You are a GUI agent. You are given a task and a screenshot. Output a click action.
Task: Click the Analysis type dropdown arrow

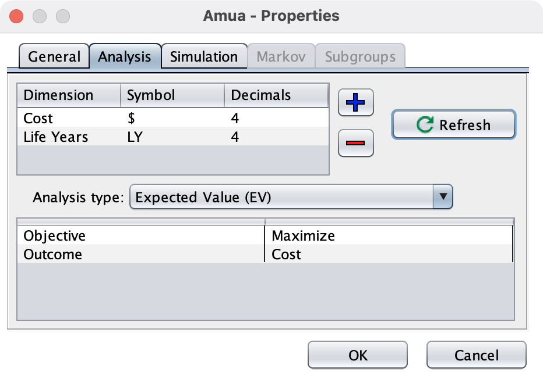coord(443,198)
